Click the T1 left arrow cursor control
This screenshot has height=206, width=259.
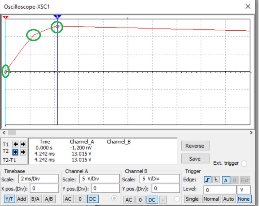pos(16,144)
